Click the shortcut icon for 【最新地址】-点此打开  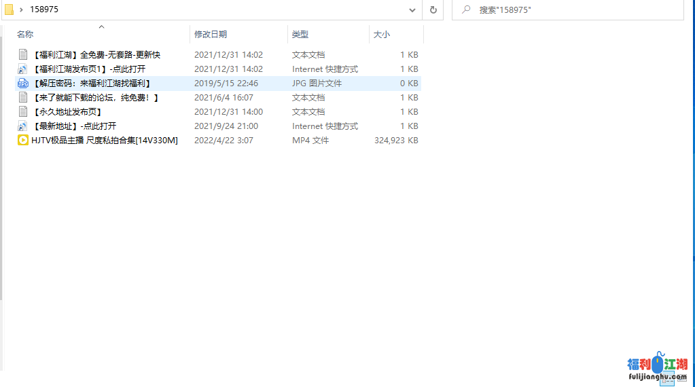[x=22, y=126]
